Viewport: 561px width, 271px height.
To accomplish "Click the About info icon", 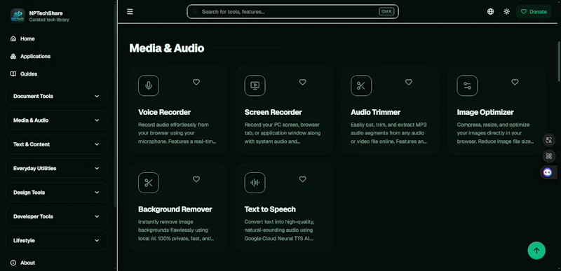I will [x=13, y=263].
